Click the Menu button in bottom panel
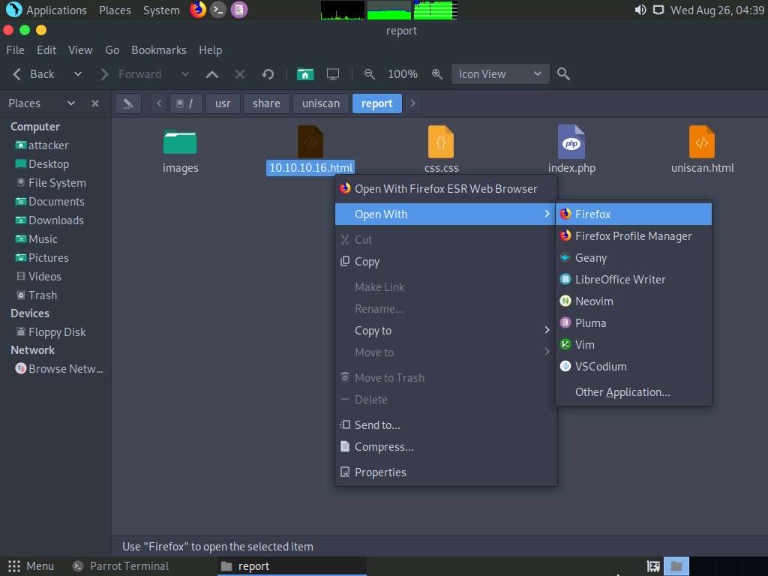This screenshot has height=576, width=768. (x=30, y=566)
